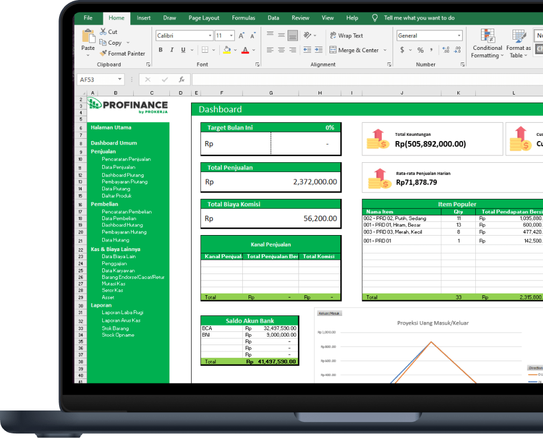Screen dimensions: 543x438
Task: Click the yellow Fill Color bucket
Action: pyautogui.click(x=227, y=50)
